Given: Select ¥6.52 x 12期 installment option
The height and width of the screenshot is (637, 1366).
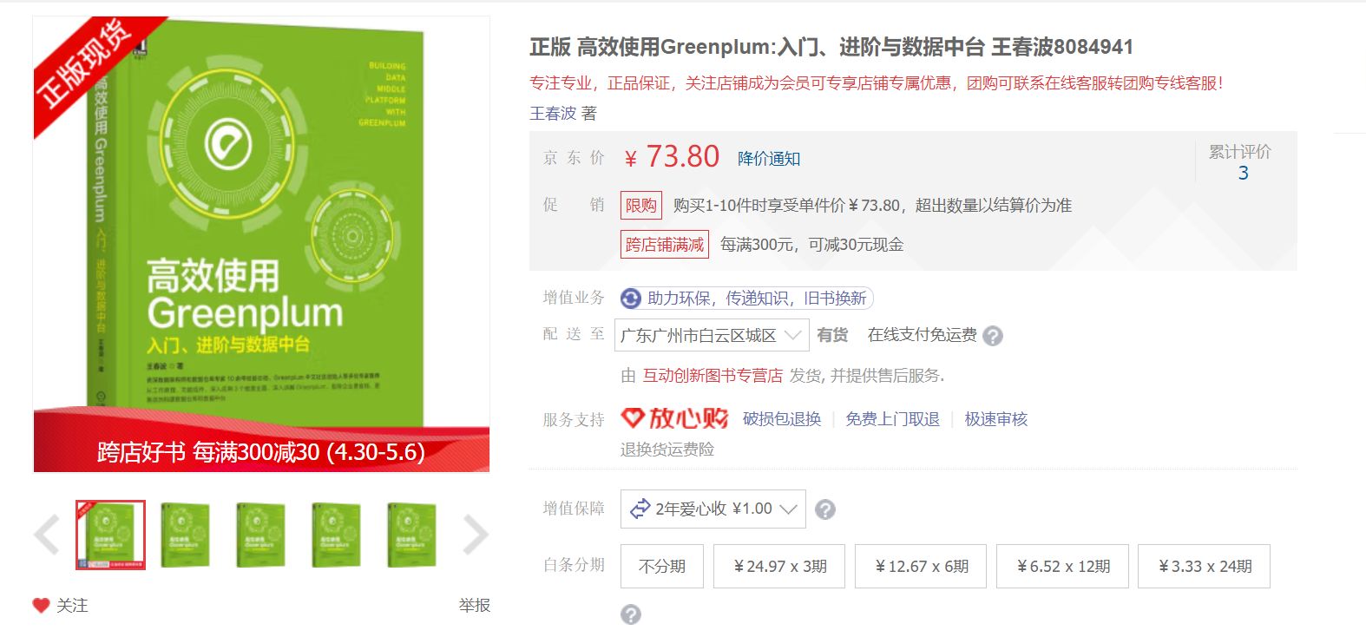Looking at the screenshot, I should [1062, 566].
